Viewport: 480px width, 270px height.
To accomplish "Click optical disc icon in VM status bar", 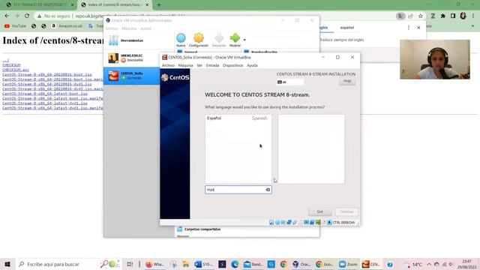I will [277, 223].
